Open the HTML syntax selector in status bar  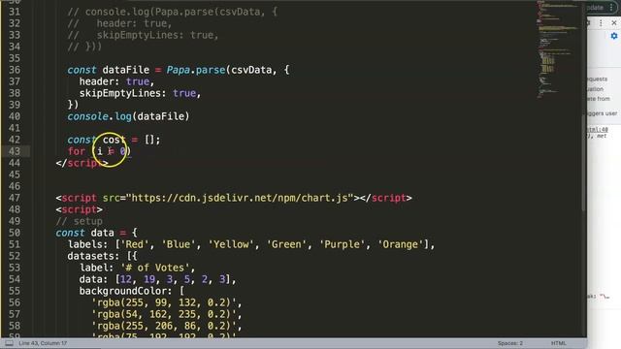click(x=559, y=343)
